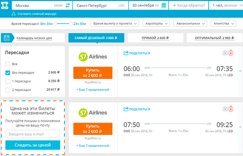Expand the "Авиакомпании" filter dropdown
This screenshot has height=156, width=243.
pyautogui.click(x=190, y=23)
